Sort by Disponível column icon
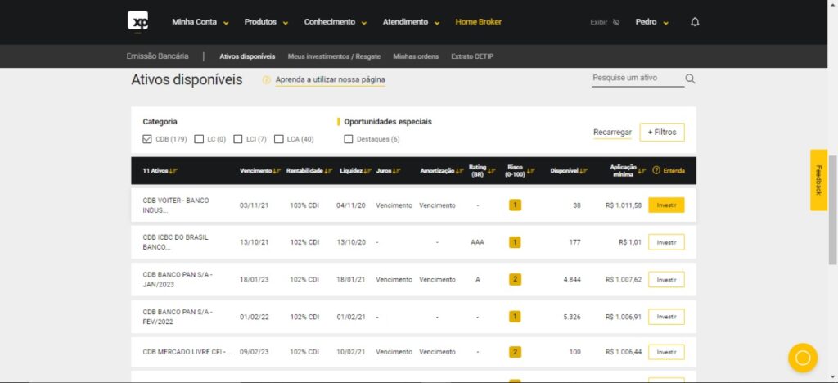 pos(584,171)
